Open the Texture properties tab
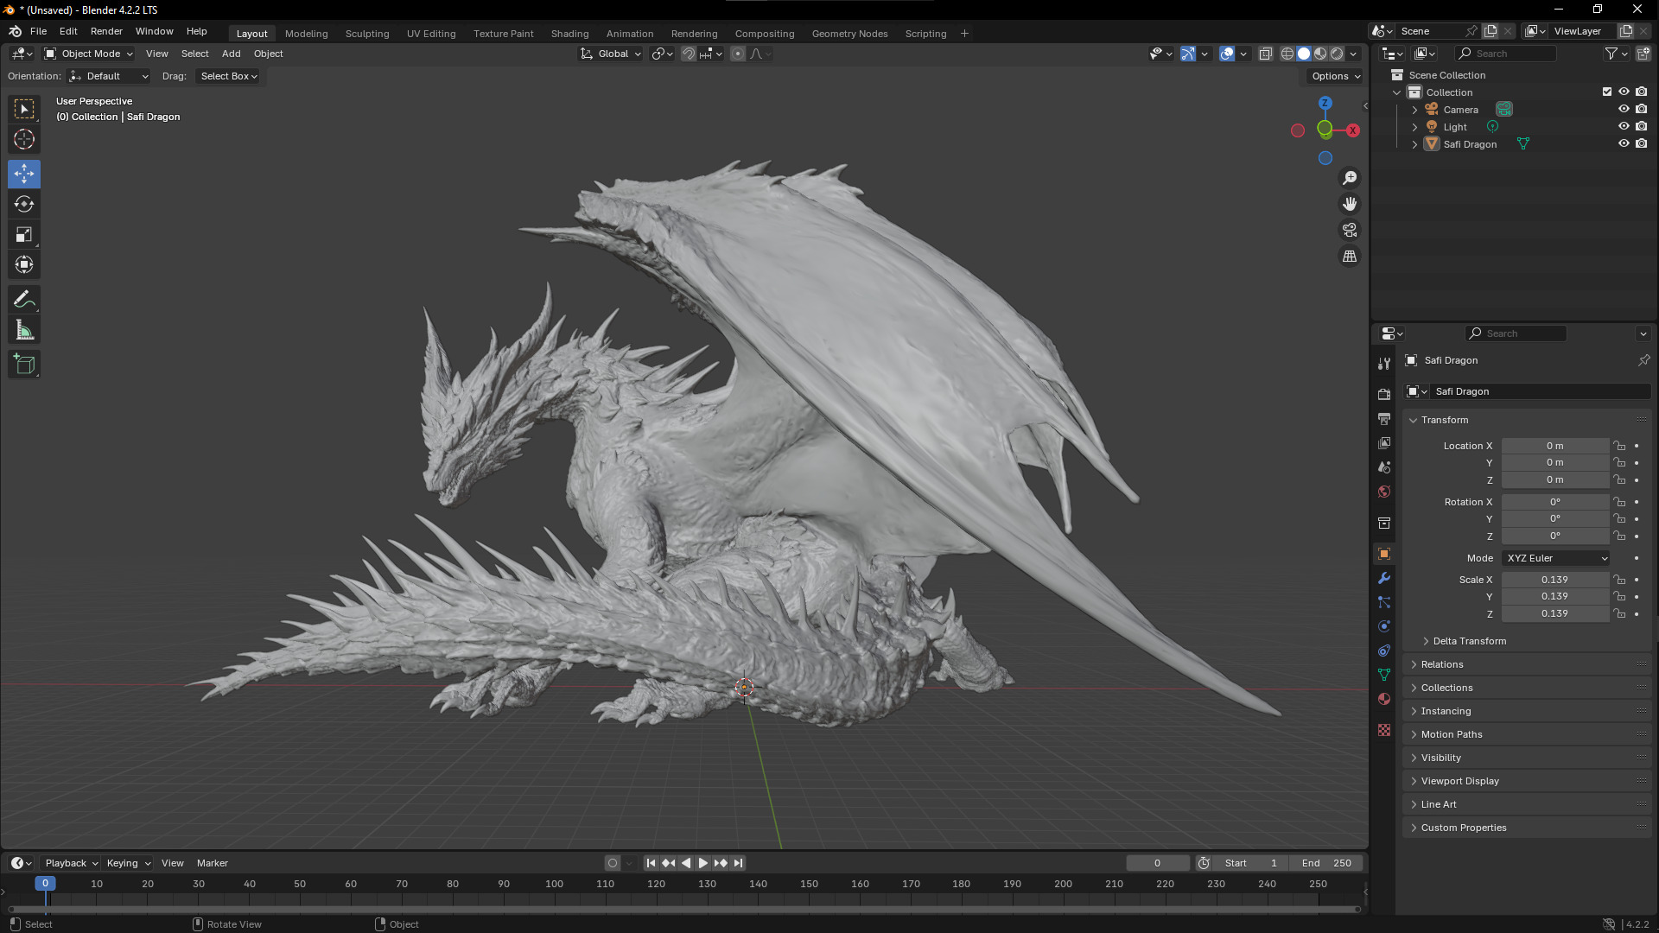This screenshot has height=933, width=1659. pyautogui.click(x=1384, y=730)
